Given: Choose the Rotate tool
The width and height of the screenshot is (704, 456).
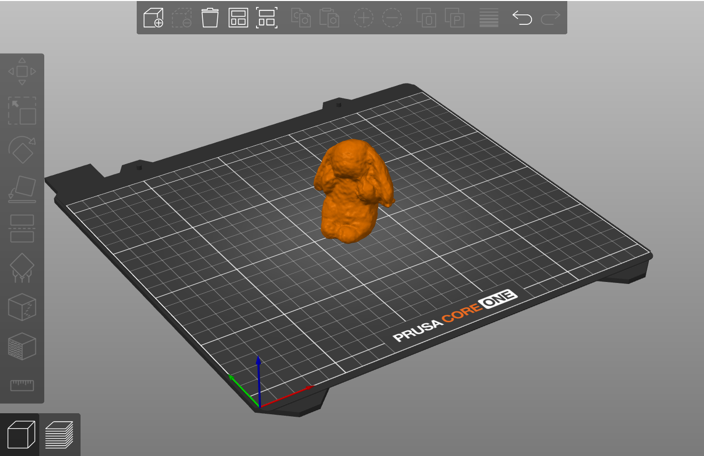Looking at the screenshot, I should pyautogui.click(x=22, y=150).
